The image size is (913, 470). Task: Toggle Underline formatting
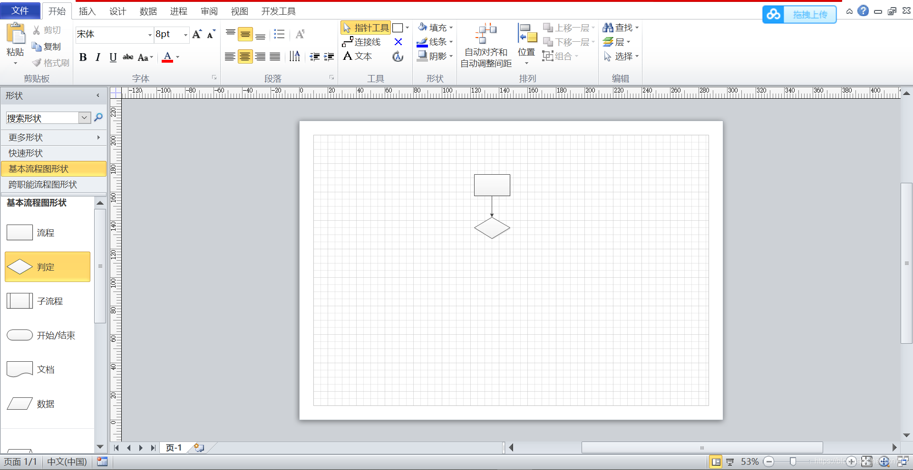(x=113, y=57)
